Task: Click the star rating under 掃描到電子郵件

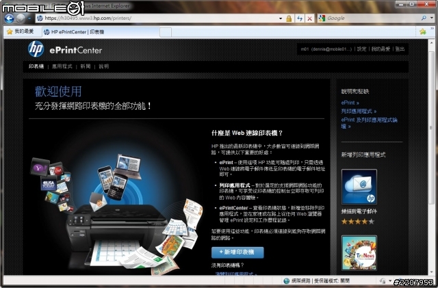Action: [358, 222]
